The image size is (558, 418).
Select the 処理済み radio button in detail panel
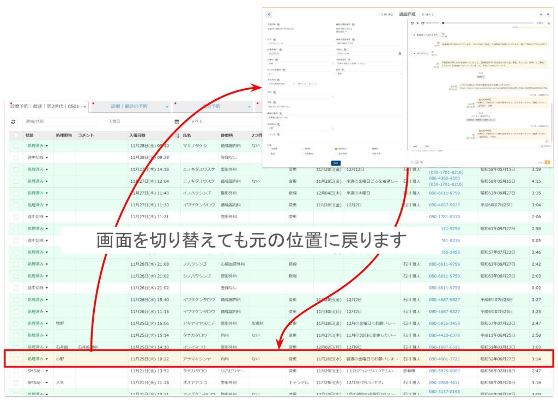[336, 149]
